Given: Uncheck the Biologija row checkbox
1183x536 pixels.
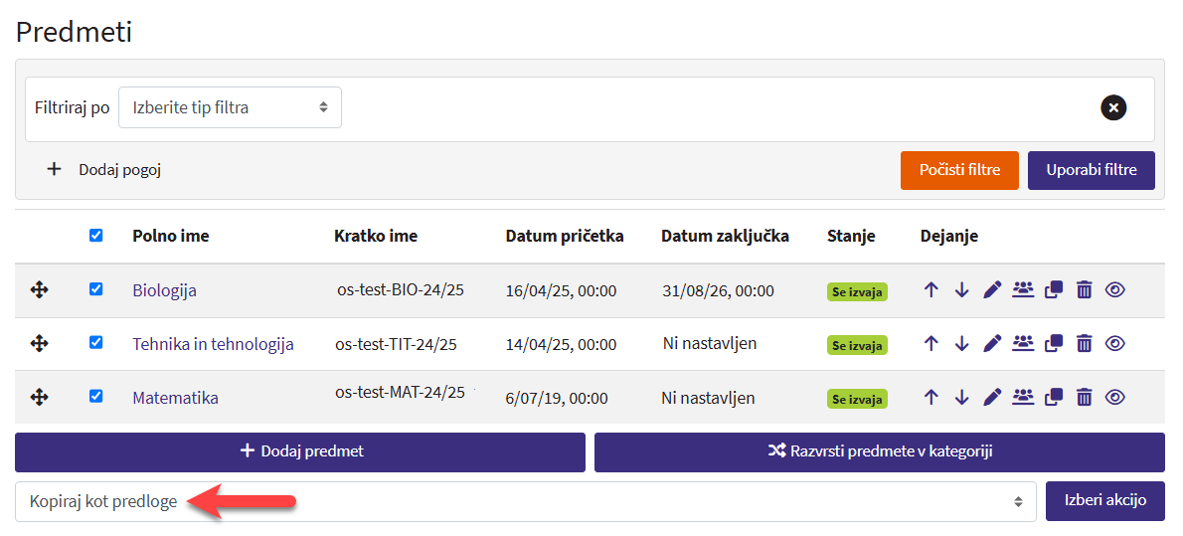Looking at the screenshot, I should point(95,289).
